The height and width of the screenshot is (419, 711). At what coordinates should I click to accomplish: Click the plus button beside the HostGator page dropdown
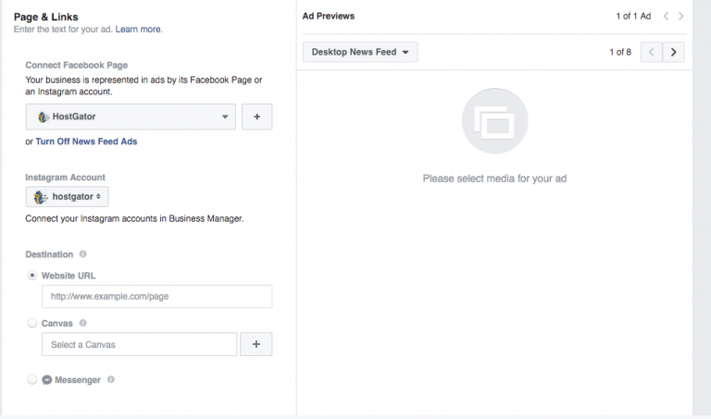coord(256,117)
